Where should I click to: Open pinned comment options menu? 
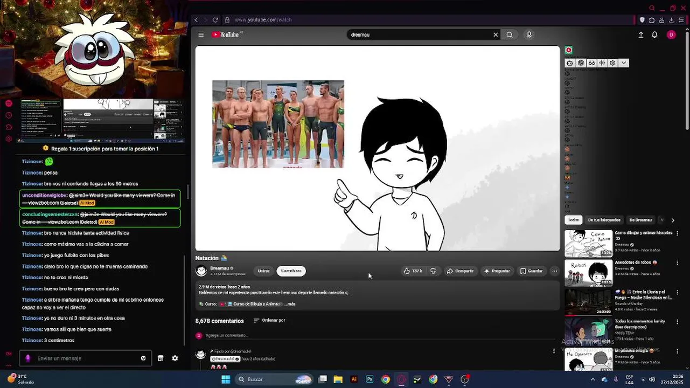(554, 351)
